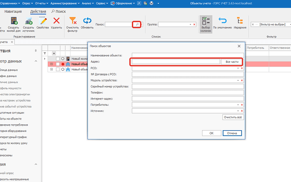Screen dimensions: 291x182
Task: Click the ellipsis before Фильтр не выбран
Action: coord(256,24)
